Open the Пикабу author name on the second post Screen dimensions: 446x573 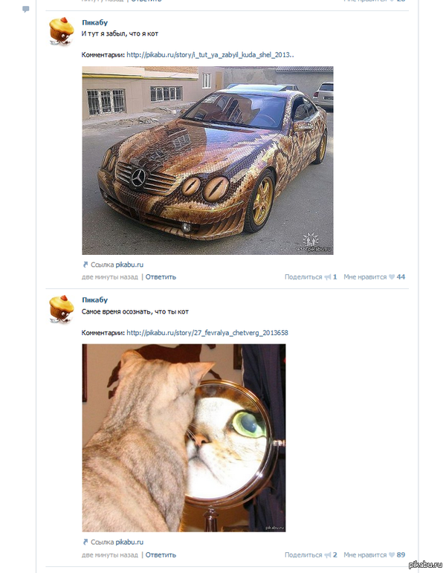[94, 300]
